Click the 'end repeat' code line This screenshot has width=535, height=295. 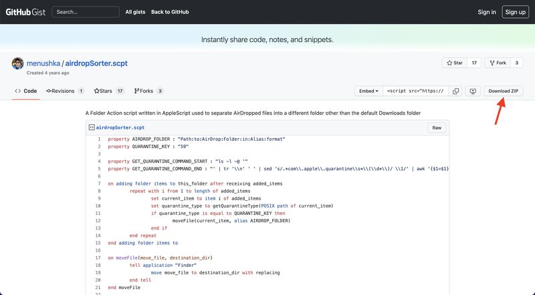[x=142, y=236]
